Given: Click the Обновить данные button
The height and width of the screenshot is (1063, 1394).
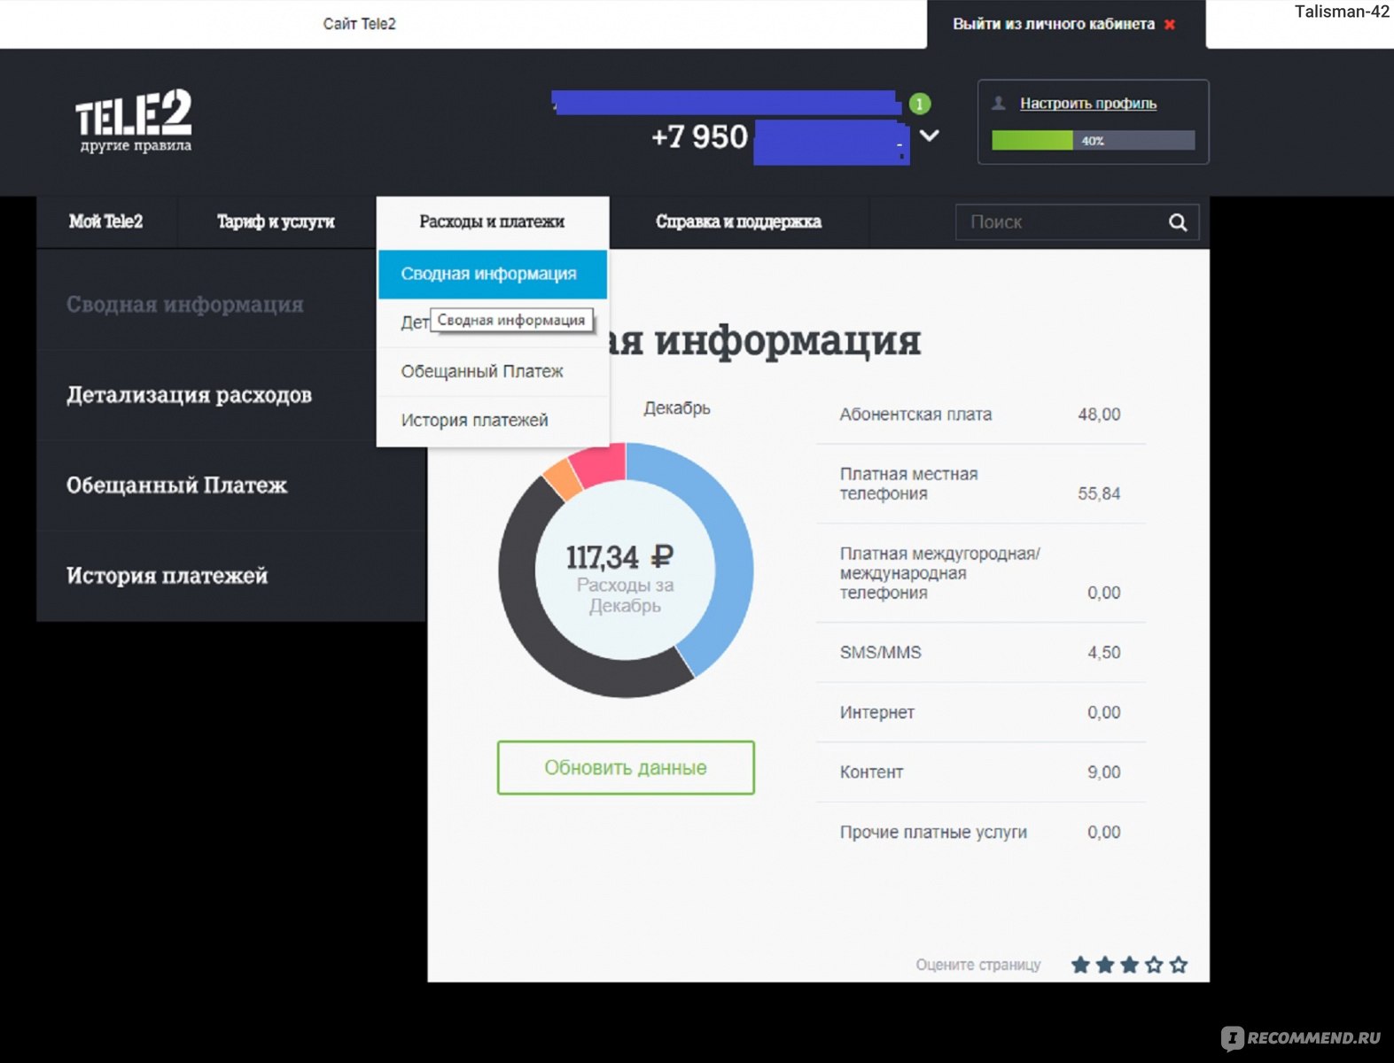Looking at the screenshot, I should pos(626,767).
